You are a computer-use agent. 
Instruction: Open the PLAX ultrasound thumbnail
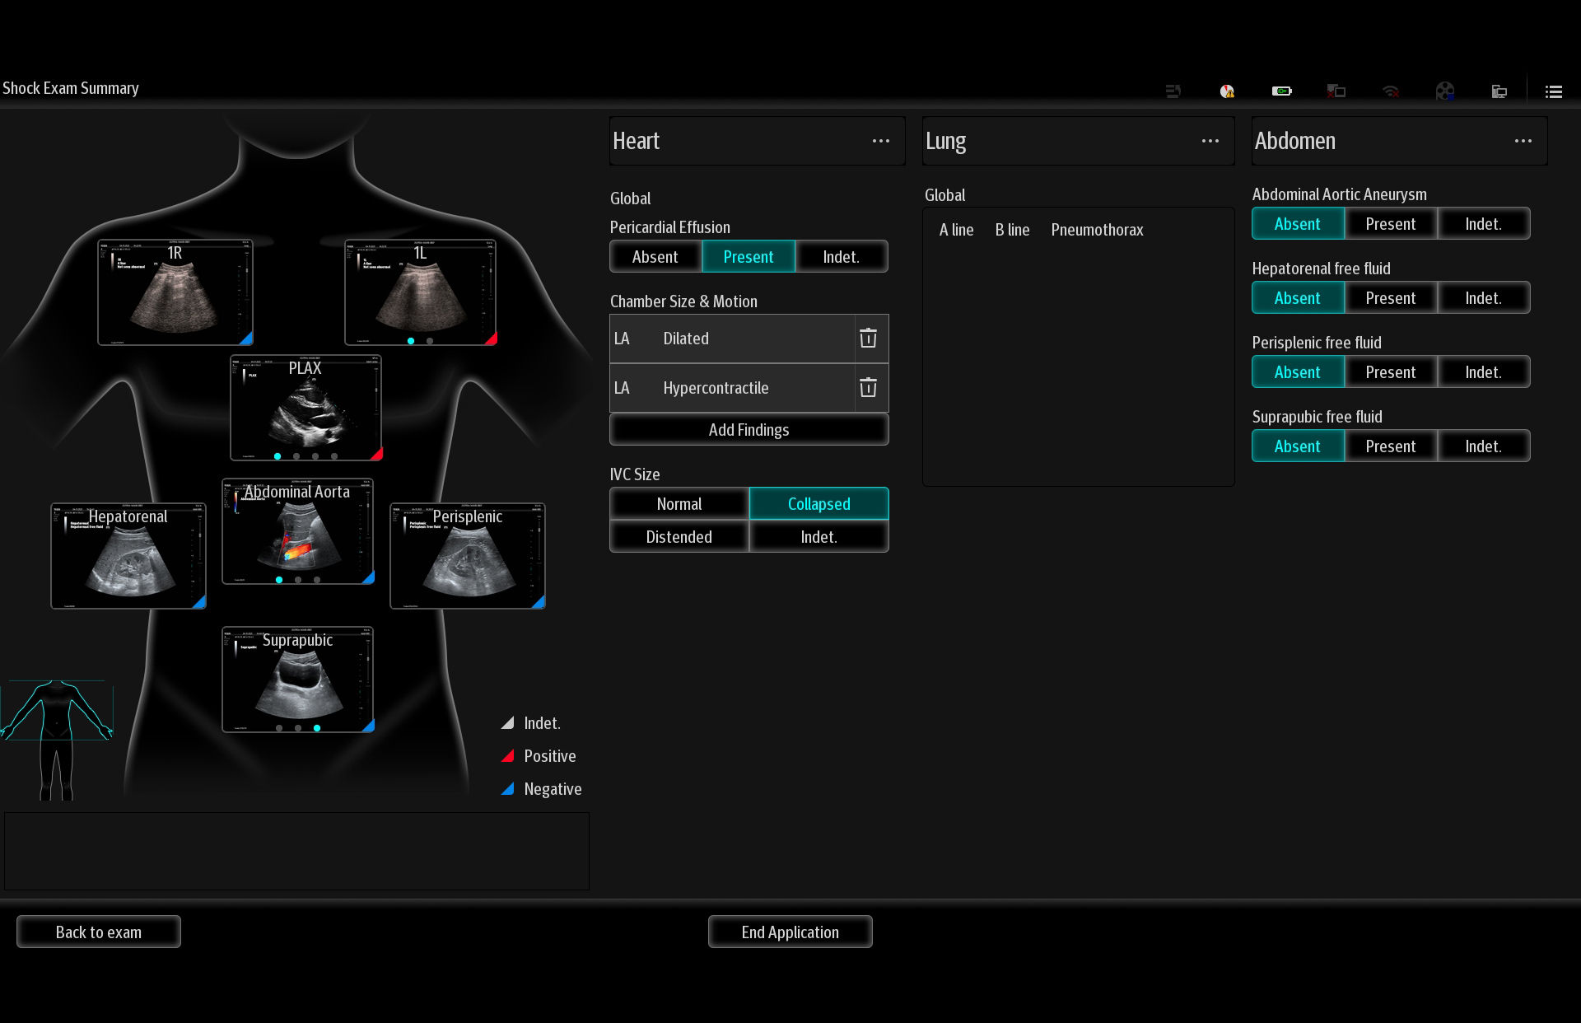(305, 409)
